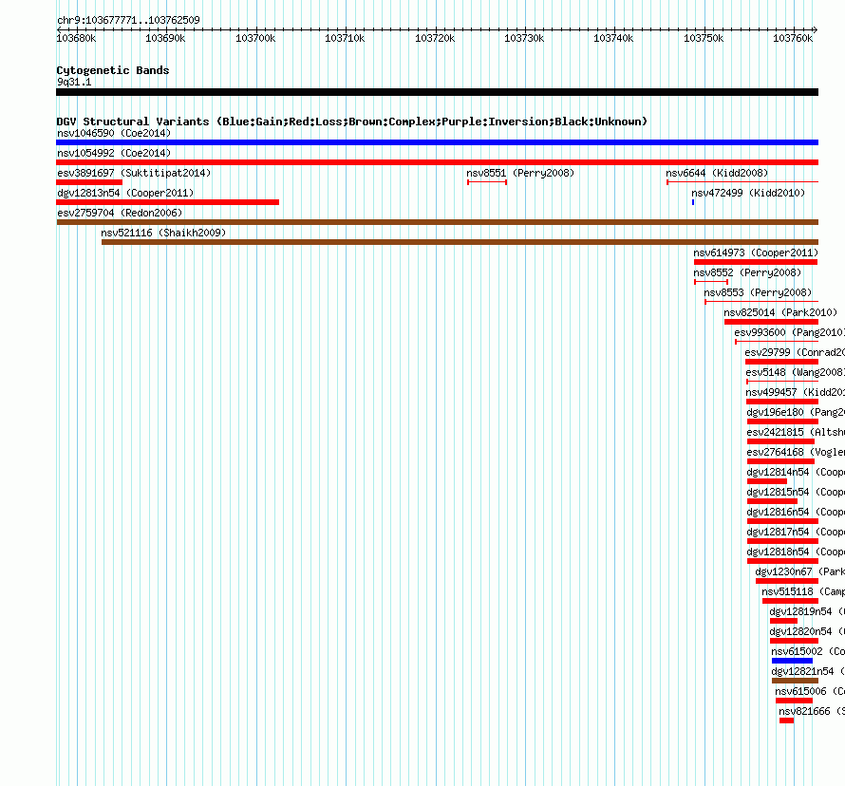
Task: Click the black 9q31.1 cytogenetic band
Action: 437,92
